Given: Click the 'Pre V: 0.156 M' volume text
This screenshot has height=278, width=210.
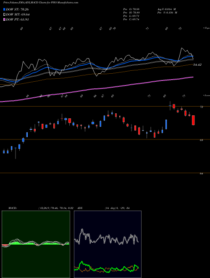Looking at the screenshot, I should point(168,13).
